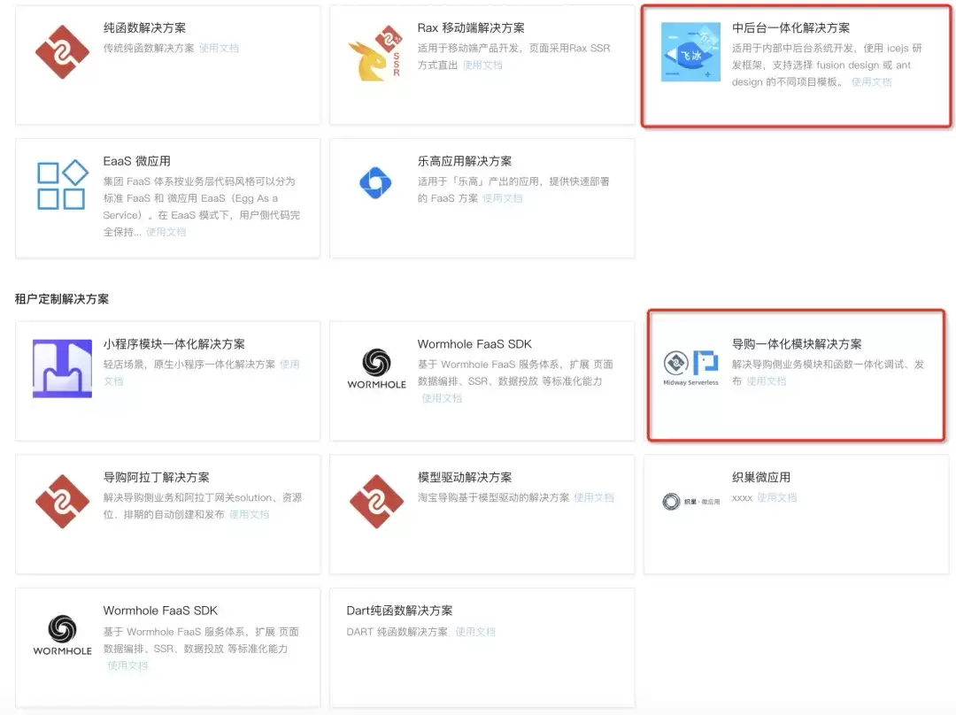Open 使用文档 link for Dart纯函数解决方案
This screenshot has height=715, width=956.
click(x=475, y=632)
